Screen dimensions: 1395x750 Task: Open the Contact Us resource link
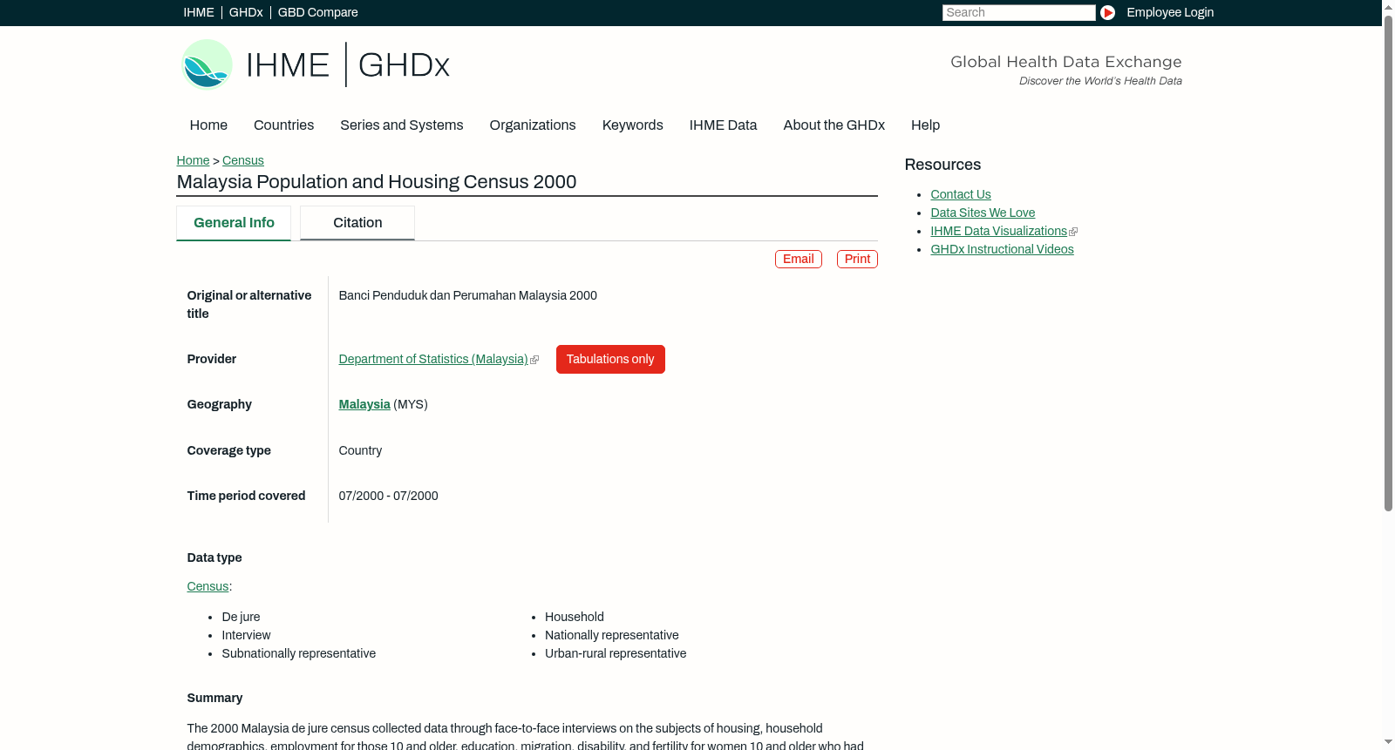(x=961, y=194)
